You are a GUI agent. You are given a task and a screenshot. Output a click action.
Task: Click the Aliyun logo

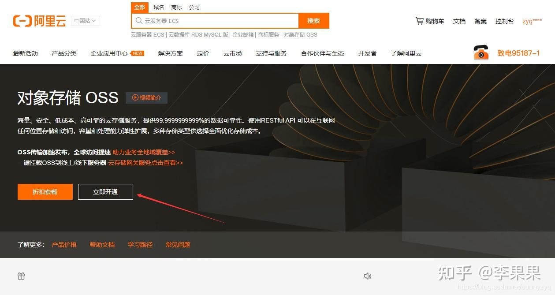pos(39,20)
